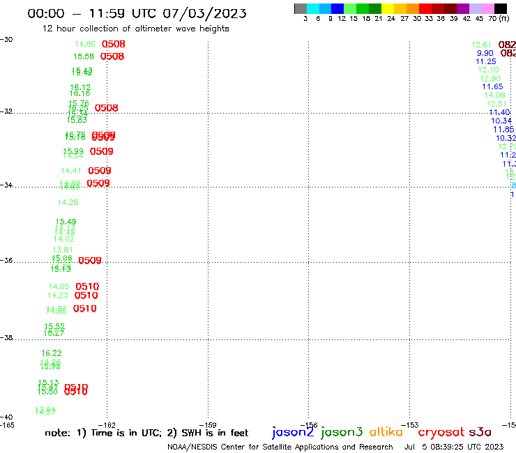Click the note 'Time is in UTC; SWH is in feet'

coord(146,433)
